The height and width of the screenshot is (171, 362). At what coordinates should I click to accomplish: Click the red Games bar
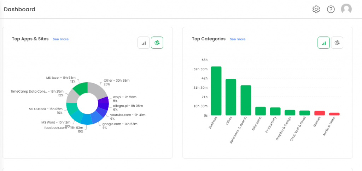320,113
